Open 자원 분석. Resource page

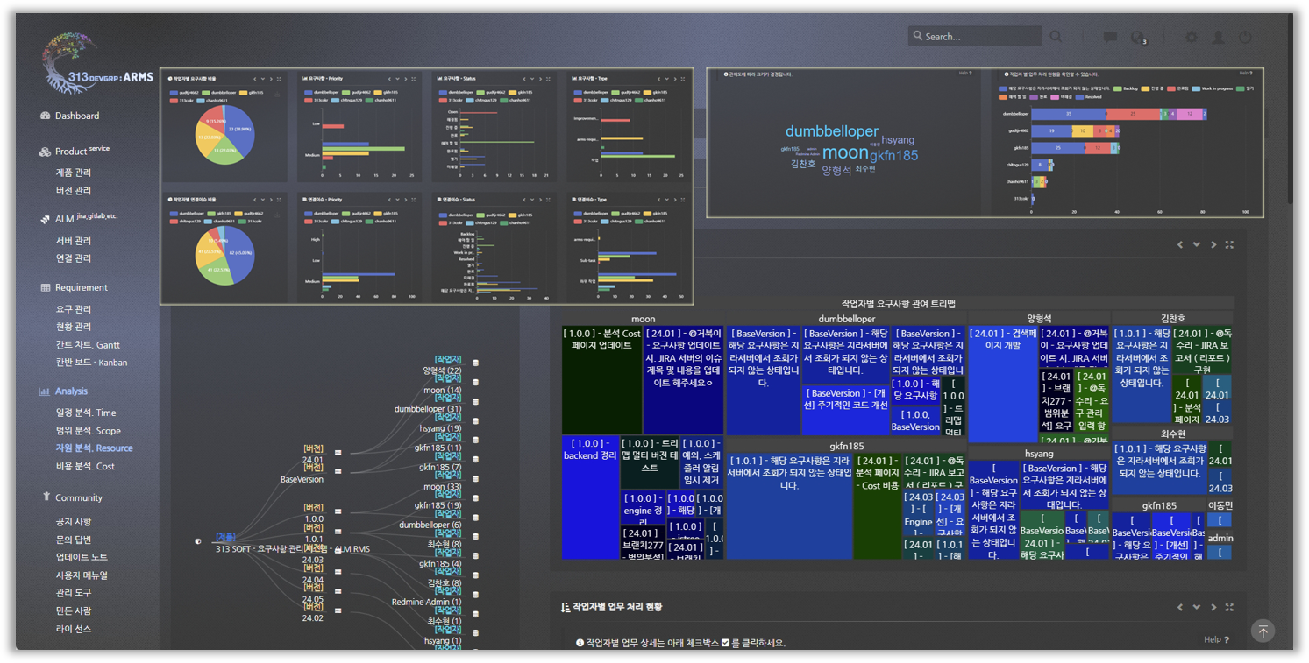[x=94, y=448]
